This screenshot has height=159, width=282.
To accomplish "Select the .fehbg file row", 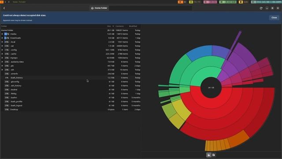I will click(x=70, y=93).
